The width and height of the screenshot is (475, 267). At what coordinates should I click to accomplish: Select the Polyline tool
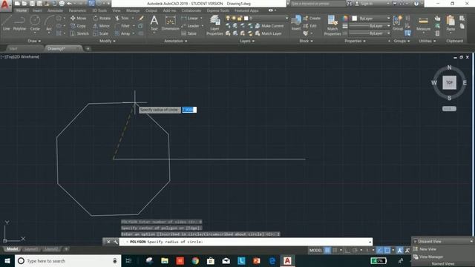19,23
